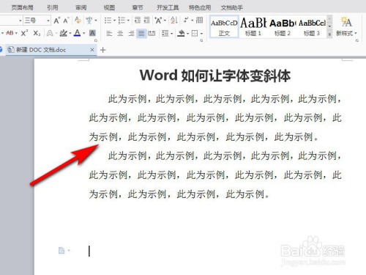
Task: Expand bullet list style dropdown
Action: coord(114,21)
